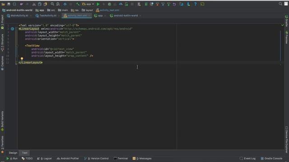Run app with green play button
The height and width of the screenshot is (162, 289).
(98, 4)
